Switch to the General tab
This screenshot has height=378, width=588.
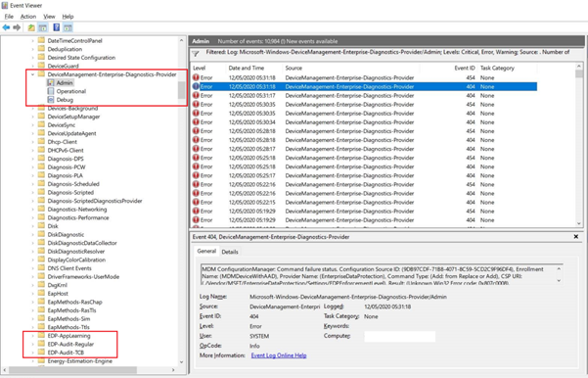[206, 251]
